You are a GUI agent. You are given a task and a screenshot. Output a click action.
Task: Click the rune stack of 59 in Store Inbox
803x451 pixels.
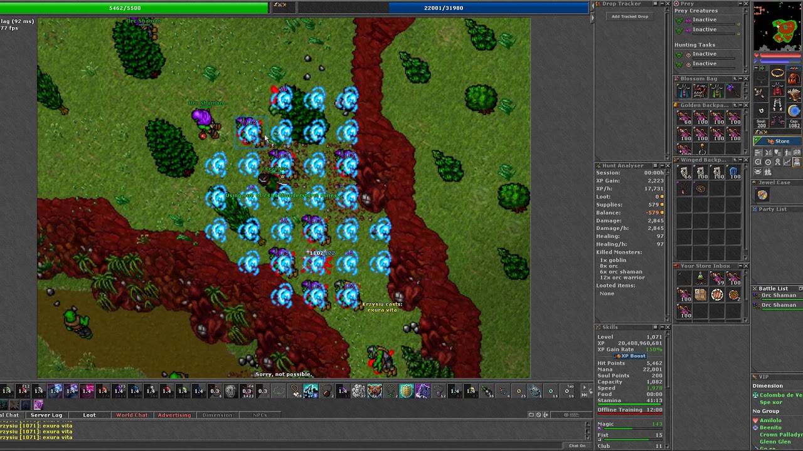pos(716,278)
